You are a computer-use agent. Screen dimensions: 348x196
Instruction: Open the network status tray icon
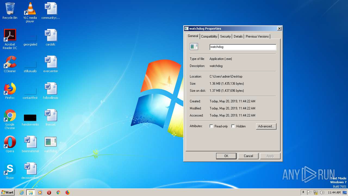click(x=316, y=192)
